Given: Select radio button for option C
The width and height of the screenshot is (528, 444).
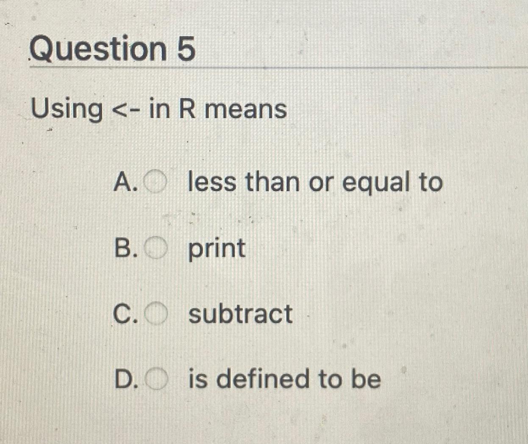Looking at the screenshot, I should tap(157, 313).
